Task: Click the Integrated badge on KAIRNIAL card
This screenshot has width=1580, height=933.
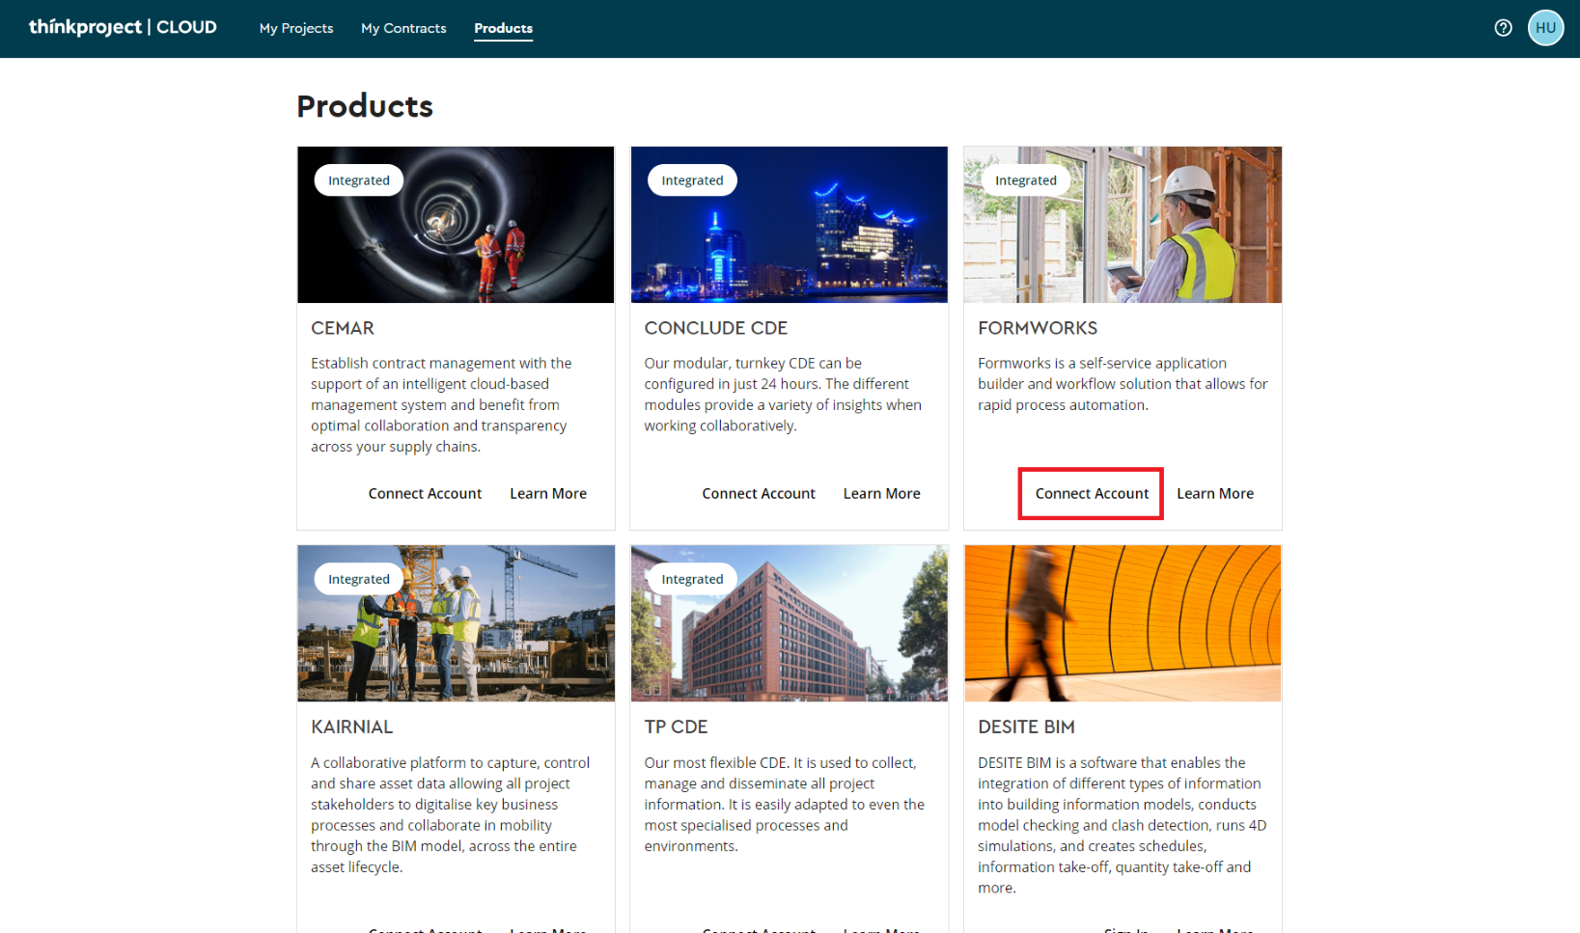Action: click(359, 579)
